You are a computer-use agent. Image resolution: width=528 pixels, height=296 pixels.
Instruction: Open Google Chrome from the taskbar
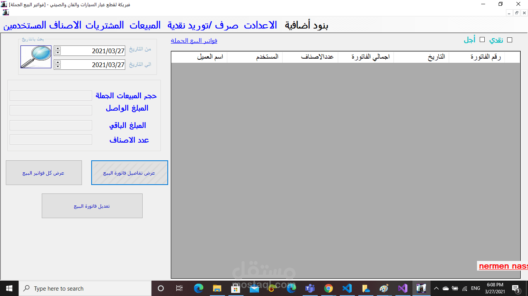pos(328,288)
